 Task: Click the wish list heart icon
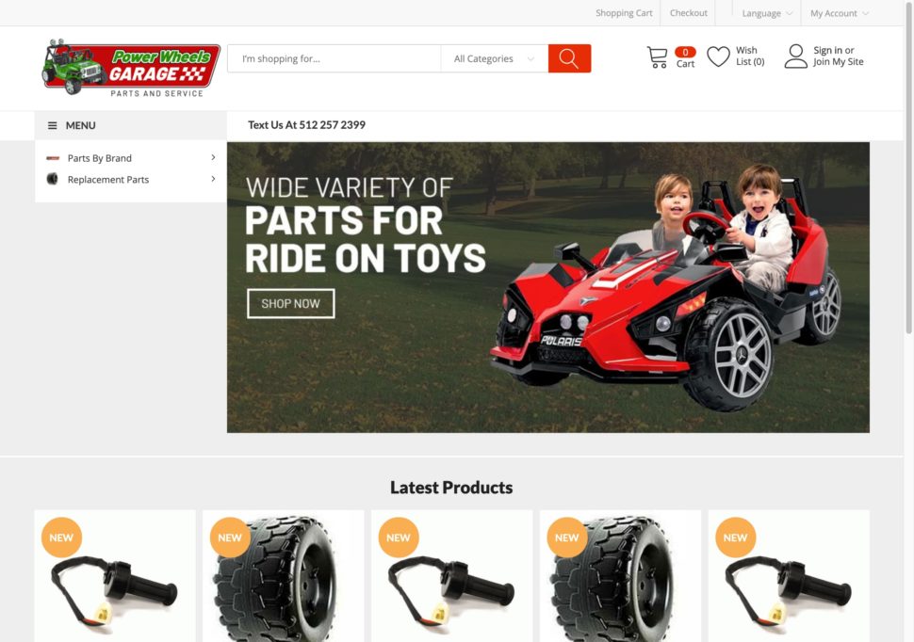click(x=718, y=56)
